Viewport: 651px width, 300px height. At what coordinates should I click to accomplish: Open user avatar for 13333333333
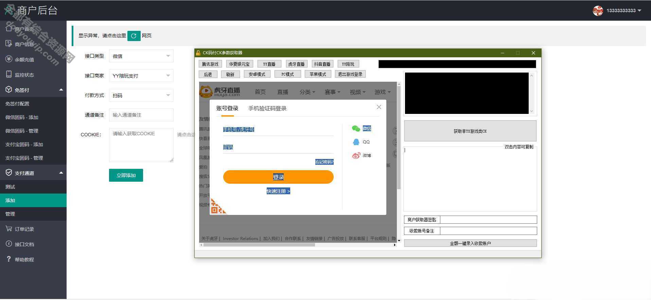click(x=598, y=11)
